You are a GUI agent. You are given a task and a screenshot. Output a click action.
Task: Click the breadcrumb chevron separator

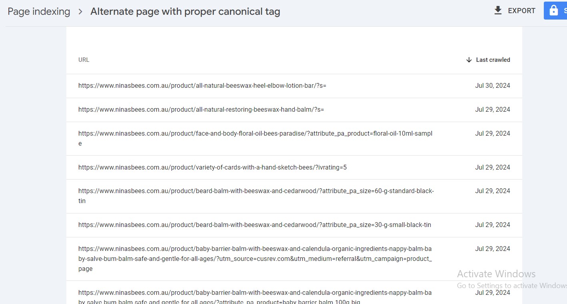coord(80,12)
